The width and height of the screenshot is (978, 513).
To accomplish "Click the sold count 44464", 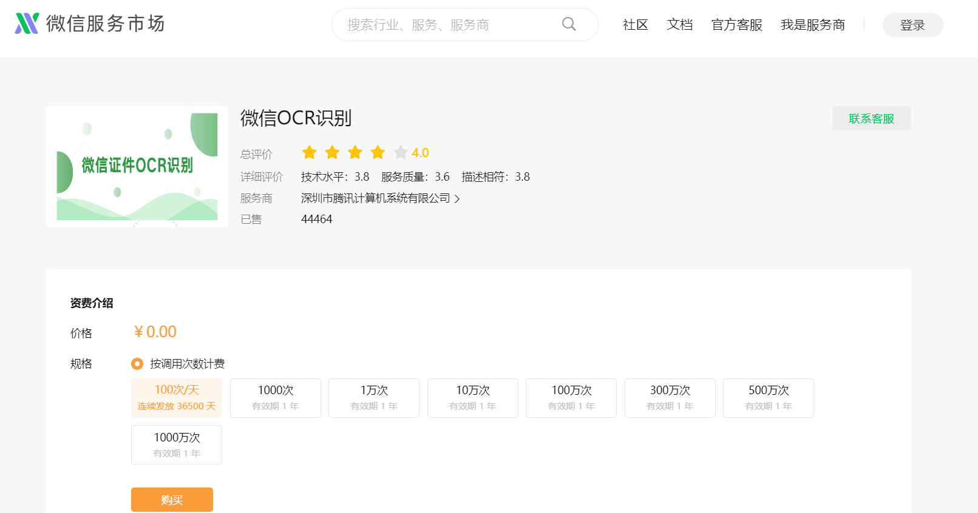I will (317, 220).
